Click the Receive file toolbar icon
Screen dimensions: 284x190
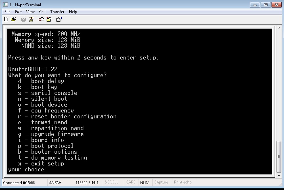(x=49, y=19)
